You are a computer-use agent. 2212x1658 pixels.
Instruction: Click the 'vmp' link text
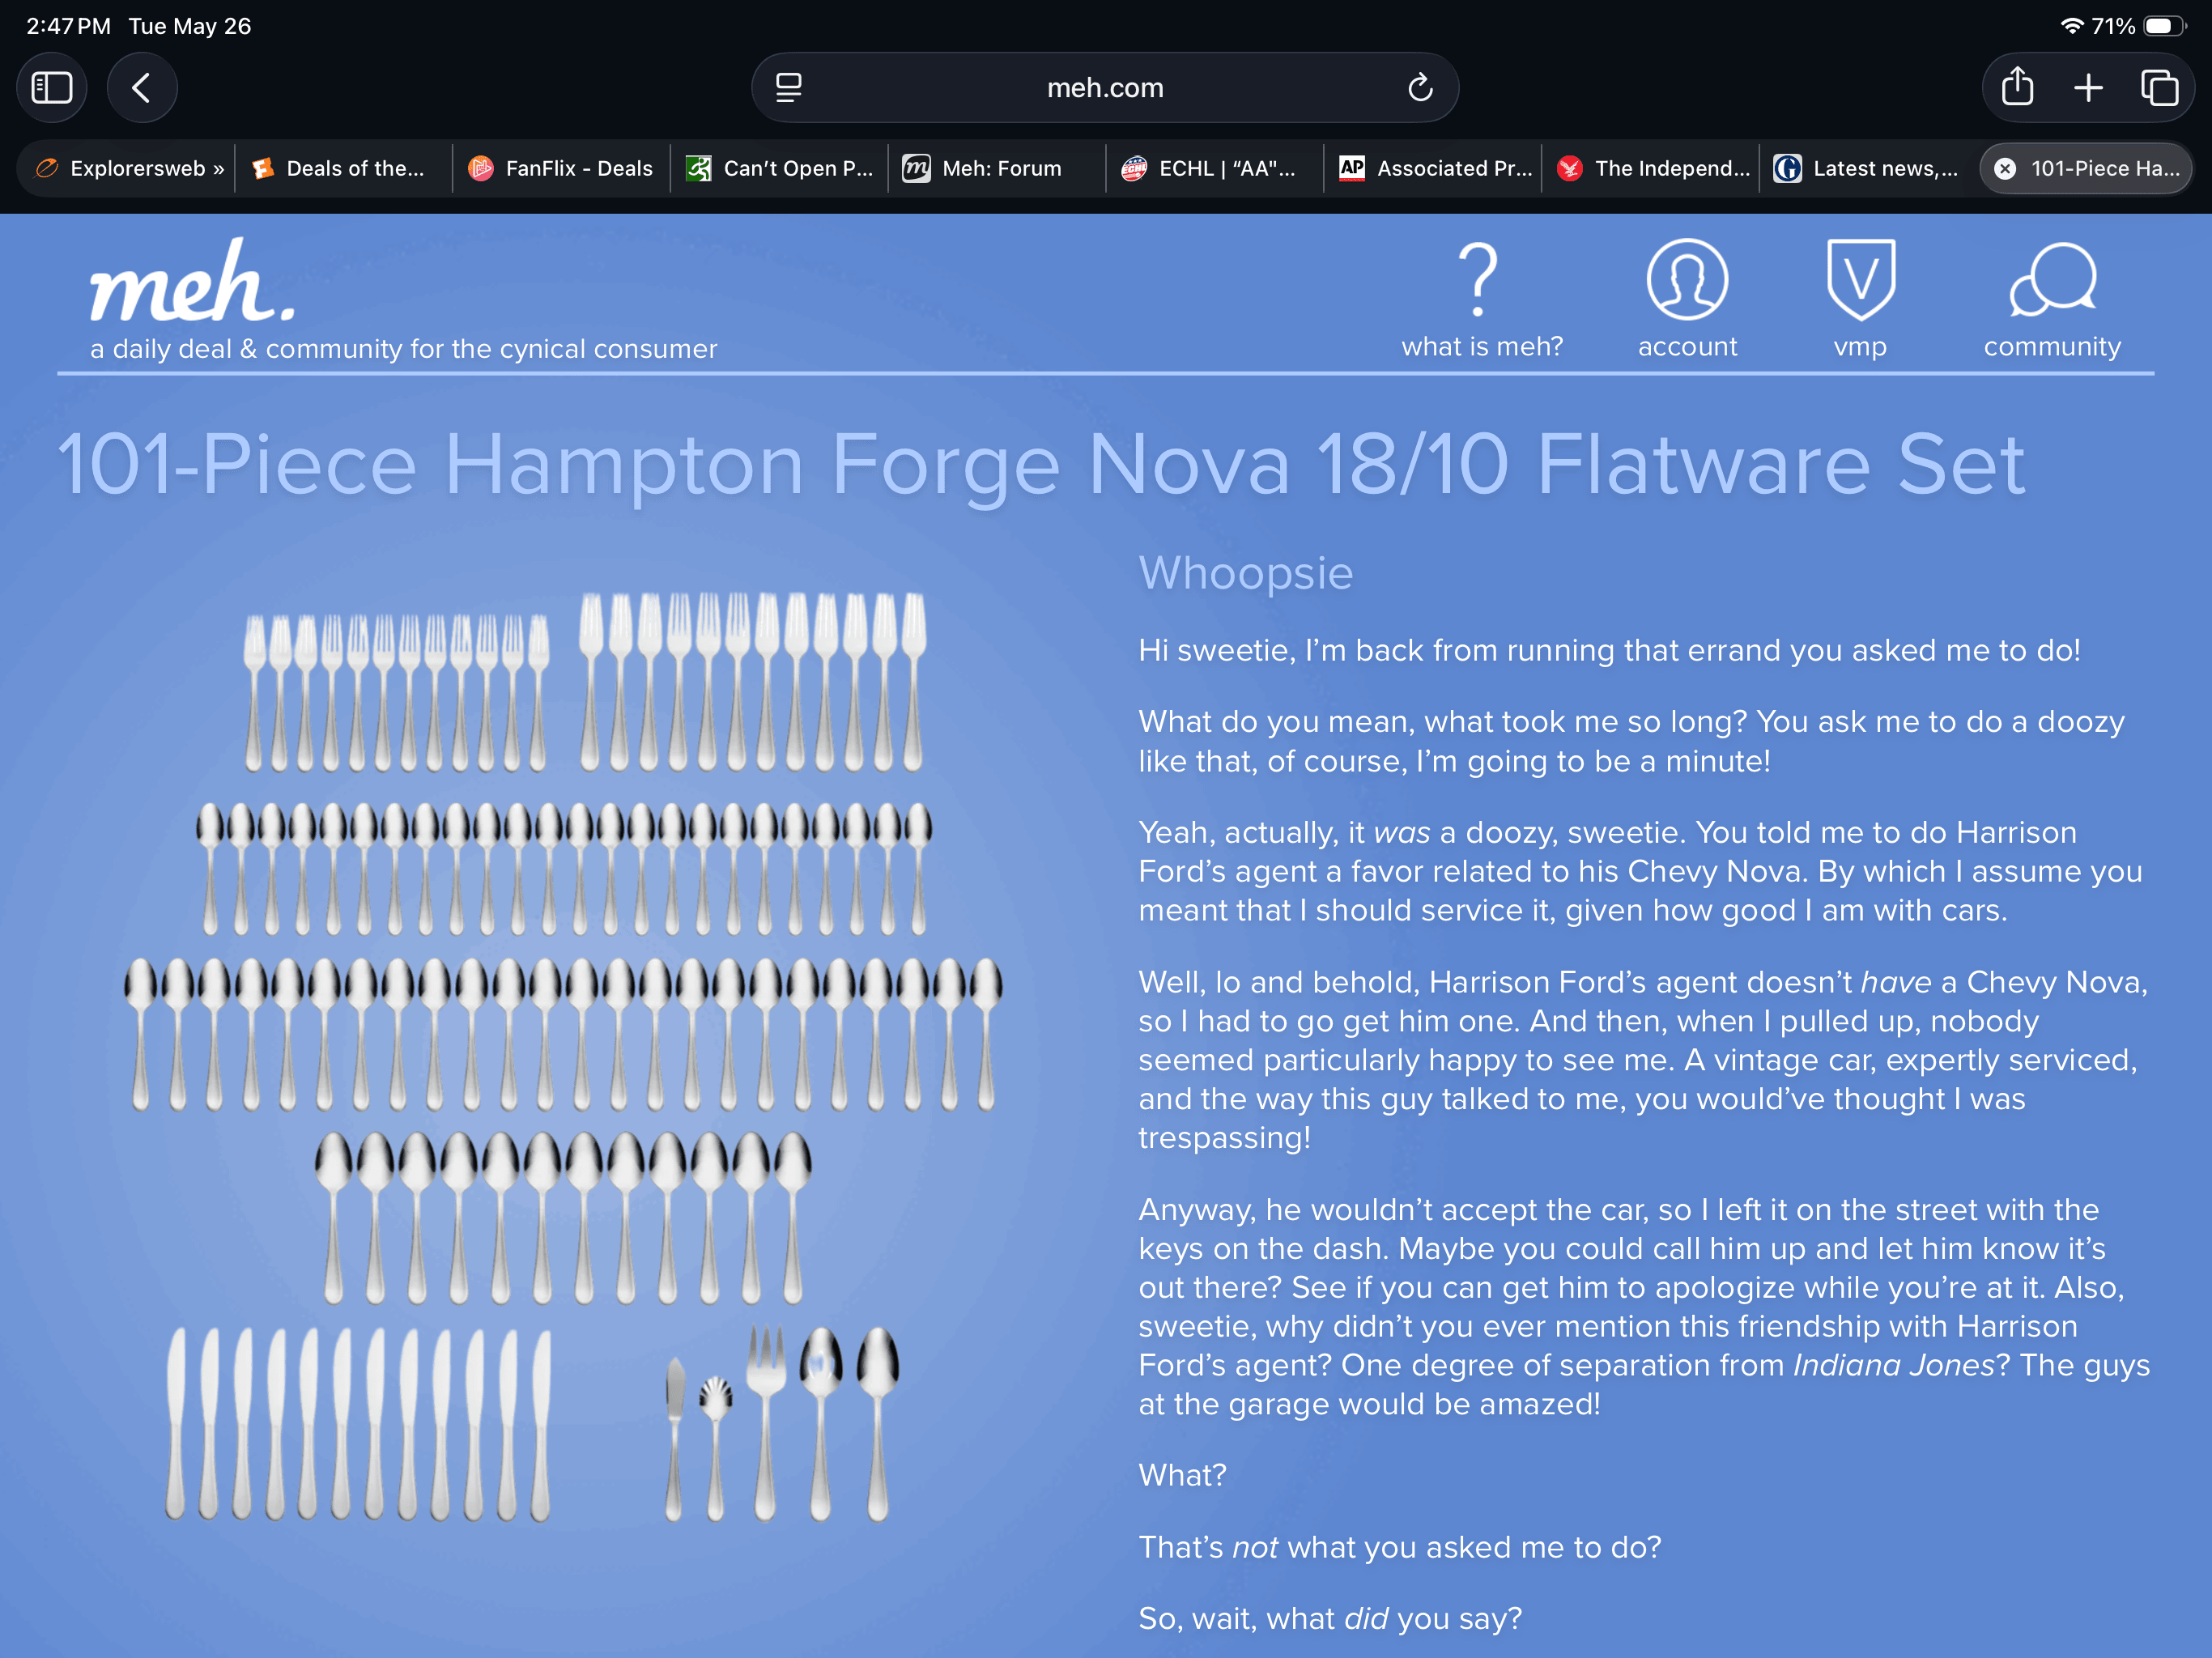coord(1860,348)
